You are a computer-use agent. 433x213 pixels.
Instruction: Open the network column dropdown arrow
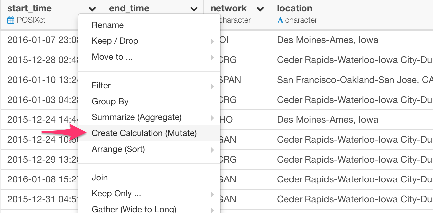261,9
